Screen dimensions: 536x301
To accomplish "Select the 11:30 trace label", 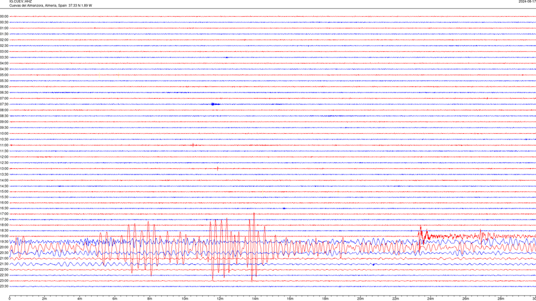I will click(4, 151).
